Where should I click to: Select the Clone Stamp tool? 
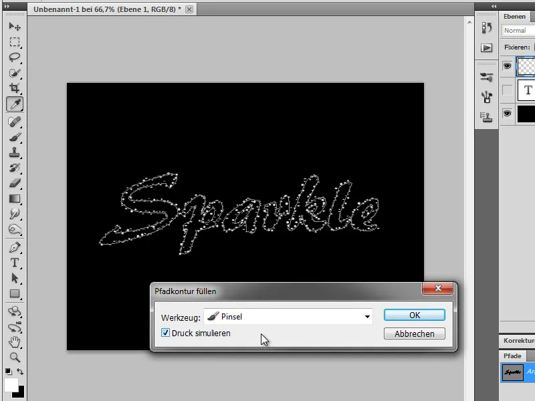(15, 152)
